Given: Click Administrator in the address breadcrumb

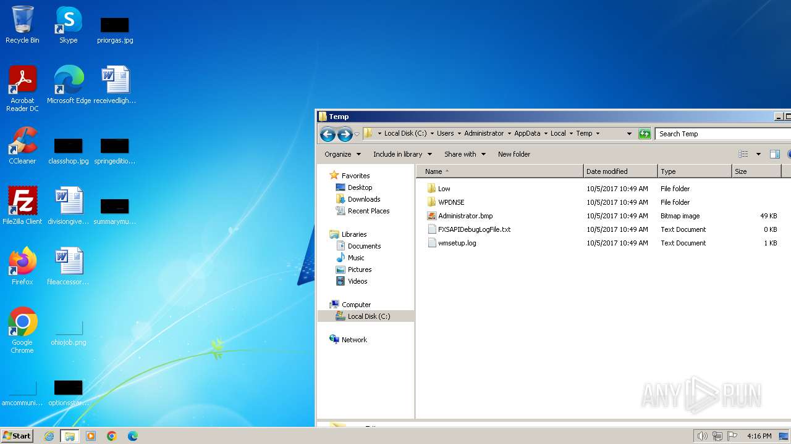Looking at the screenshot, I should (x=484, y=134).
